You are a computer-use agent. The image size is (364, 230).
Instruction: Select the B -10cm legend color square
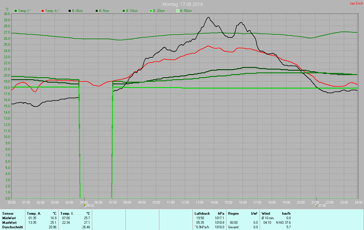click(x=124, y=11)
